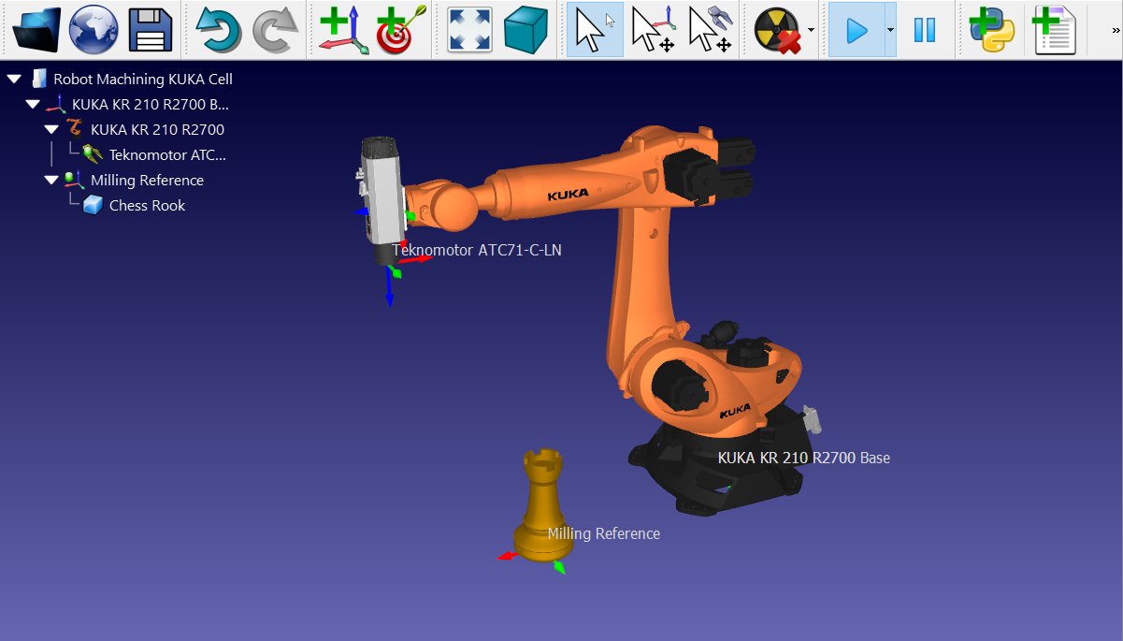Save the station with the floppy disk icon
The width and height of the screenshot is (1123, 641).
[151, 30]
